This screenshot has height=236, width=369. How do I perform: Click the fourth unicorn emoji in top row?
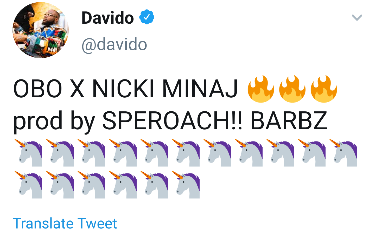pyautogui.click(x=123, y=153)
